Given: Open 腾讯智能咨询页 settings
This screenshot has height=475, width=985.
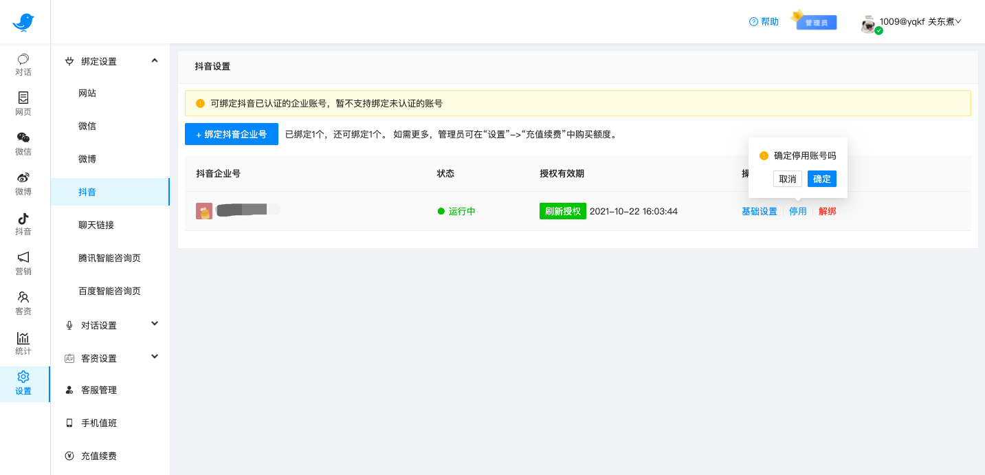Looking at the screenshot, I should [110, 258].
